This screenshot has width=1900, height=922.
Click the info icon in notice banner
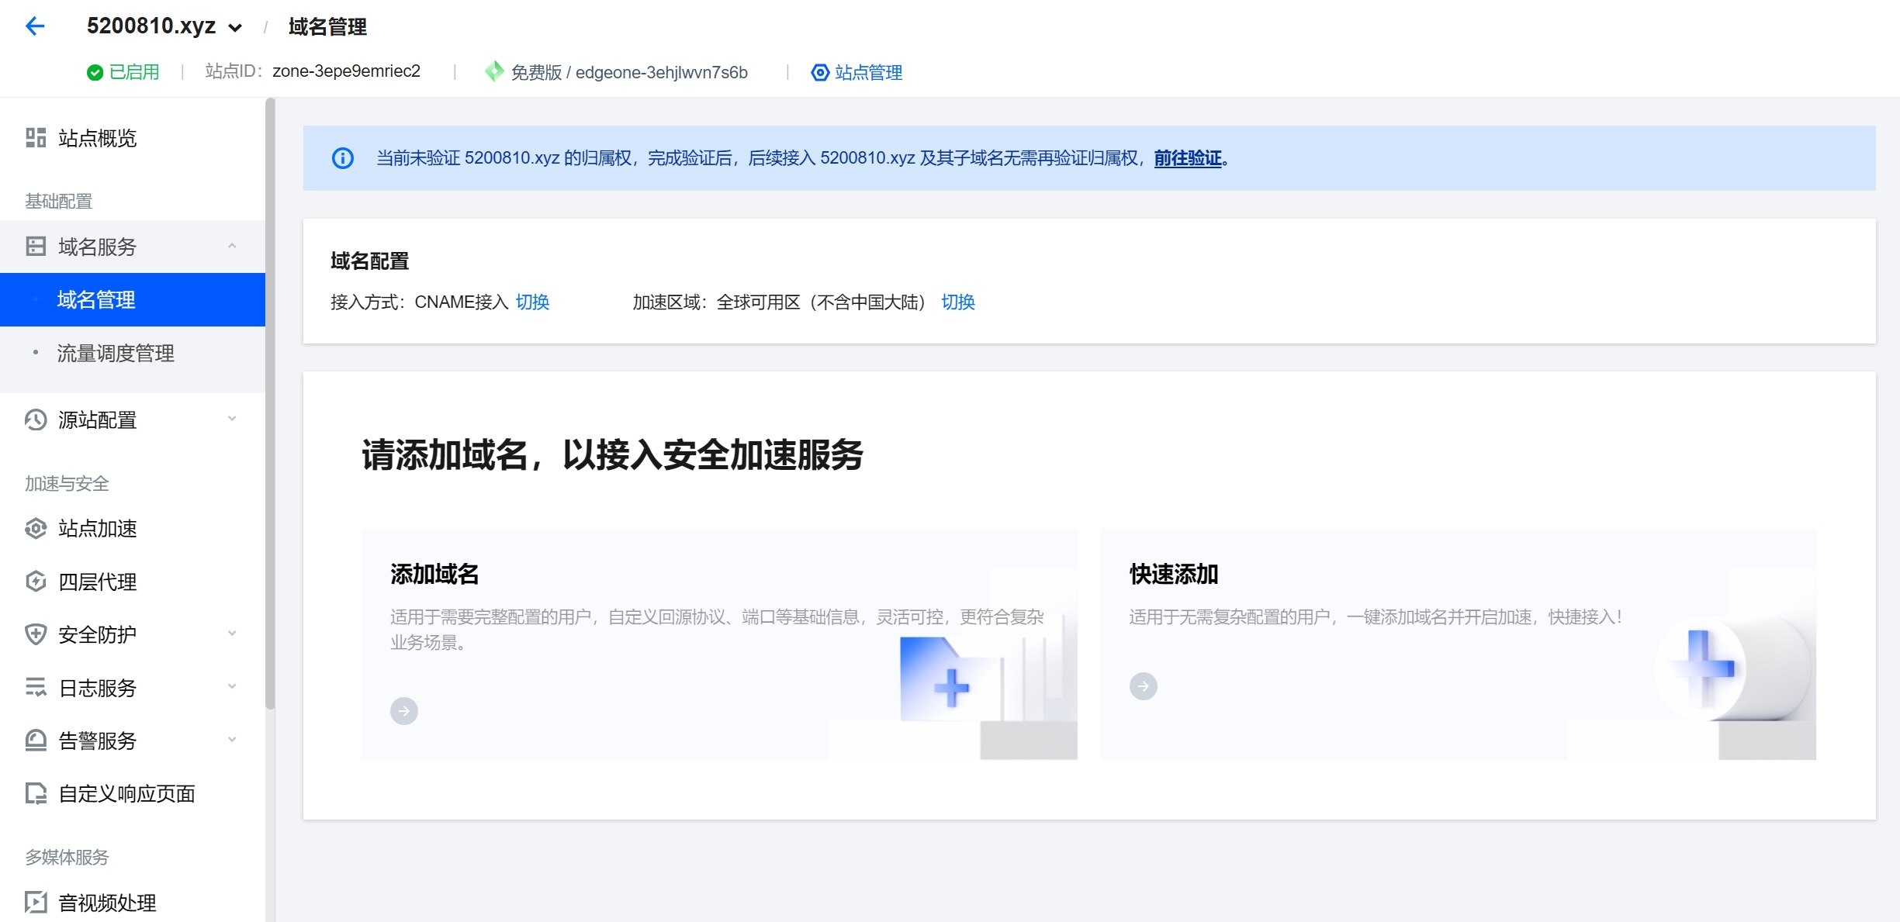[343, 158]
